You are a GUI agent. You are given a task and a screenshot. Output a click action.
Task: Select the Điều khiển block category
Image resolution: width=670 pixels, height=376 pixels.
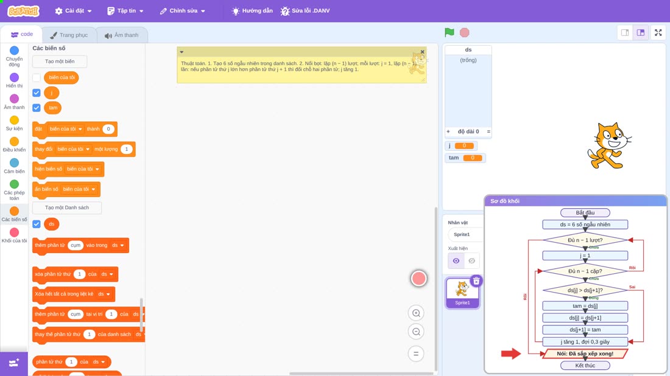pyautogui.click(x=14, y=144)
